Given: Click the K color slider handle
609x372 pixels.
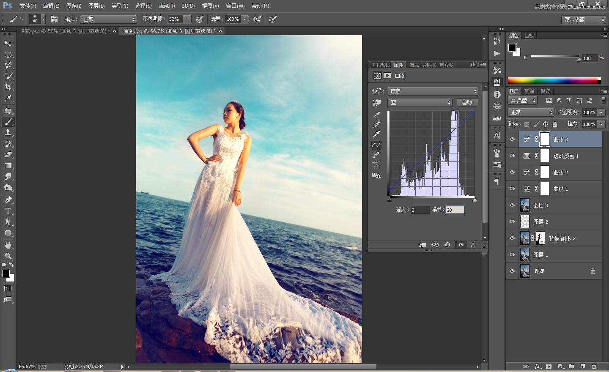Looking at the screenshot, I should 579,59.
